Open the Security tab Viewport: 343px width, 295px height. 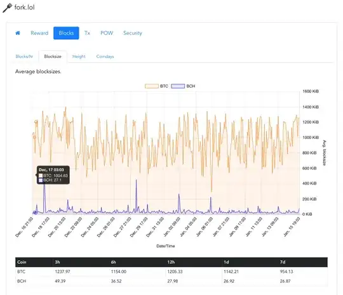point(133,33)
